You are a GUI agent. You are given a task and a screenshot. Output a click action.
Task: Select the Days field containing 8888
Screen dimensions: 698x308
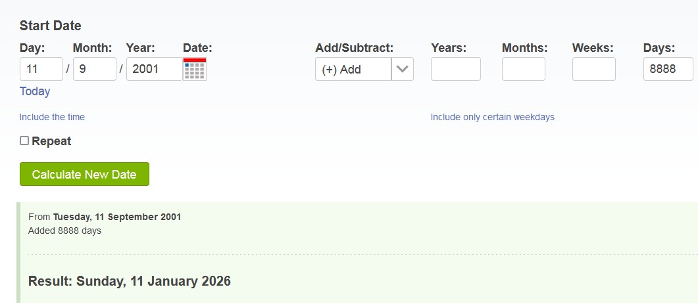tap(668, 69)
